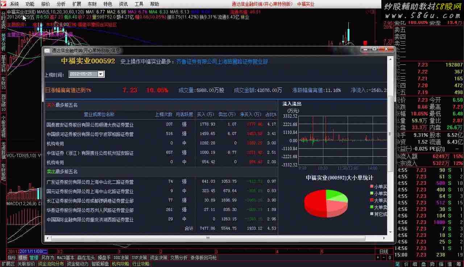Screen dimensions: 464x267
Task: Click the minus zoom button under 日线
Action: (x=384, y=258)
